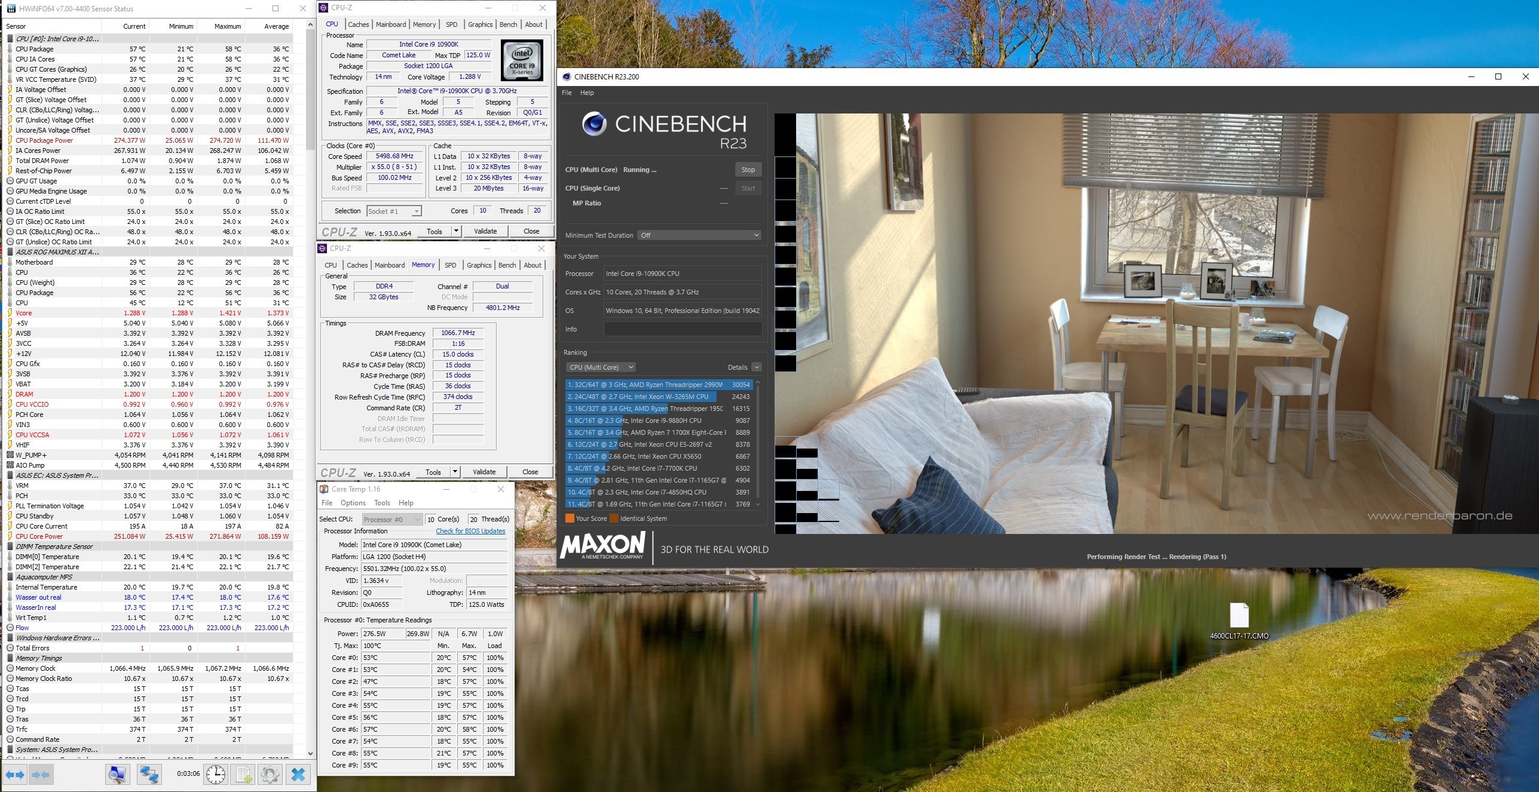The image size is (1539, 792).
Task: Start logging with the sheet-plus icon
Action: (x=244, y=775)
